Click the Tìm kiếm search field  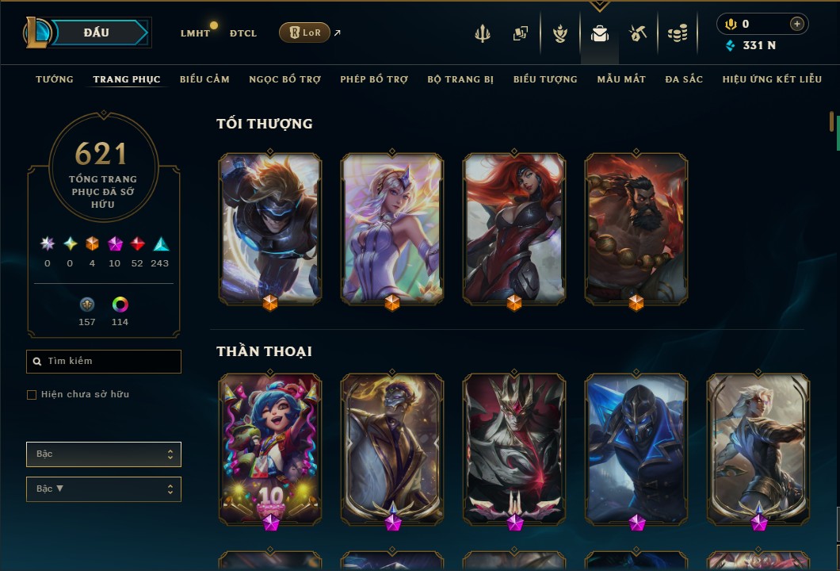click(x=104, y=362)
